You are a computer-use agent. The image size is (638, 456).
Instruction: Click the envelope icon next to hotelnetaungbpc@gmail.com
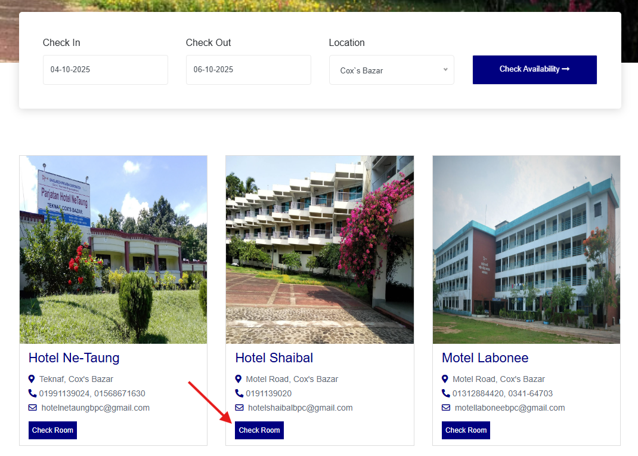32,408
